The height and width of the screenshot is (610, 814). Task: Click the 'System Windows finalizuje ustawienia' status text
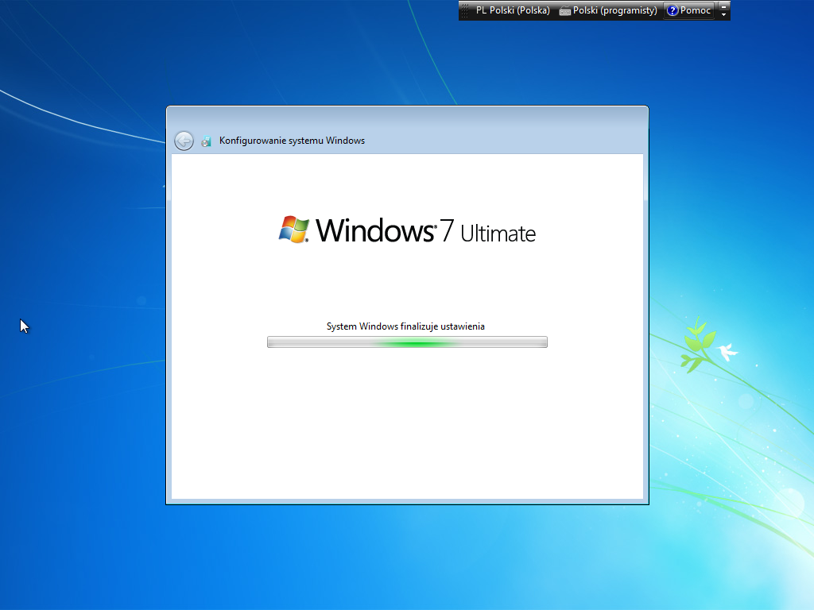point(405,326)
